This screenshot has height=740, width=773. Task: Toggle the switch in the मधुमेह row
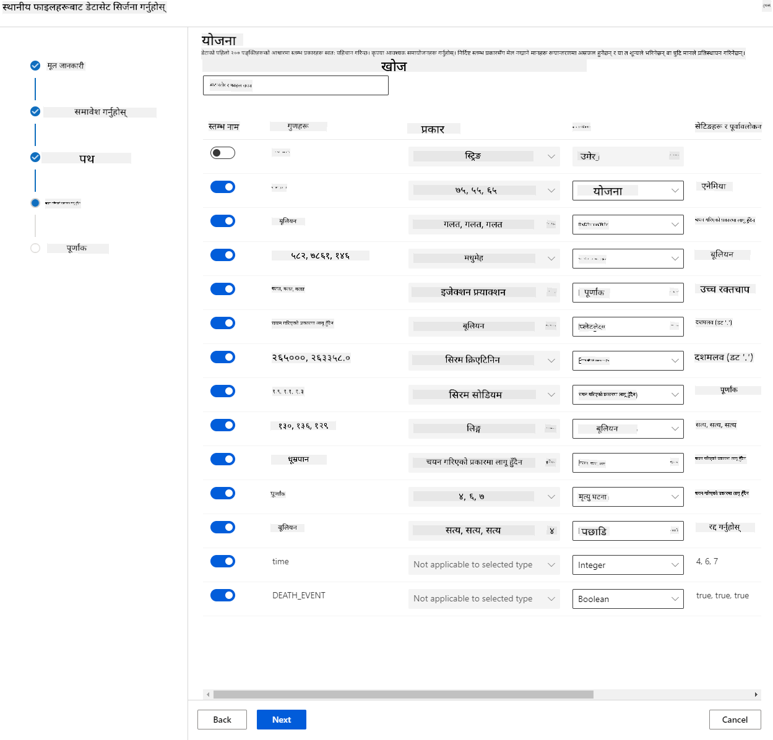click(223, 255)
